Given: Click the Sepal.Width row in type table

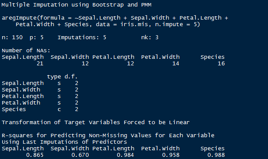Looking at the screenshot, I should [x=40, y=90].
